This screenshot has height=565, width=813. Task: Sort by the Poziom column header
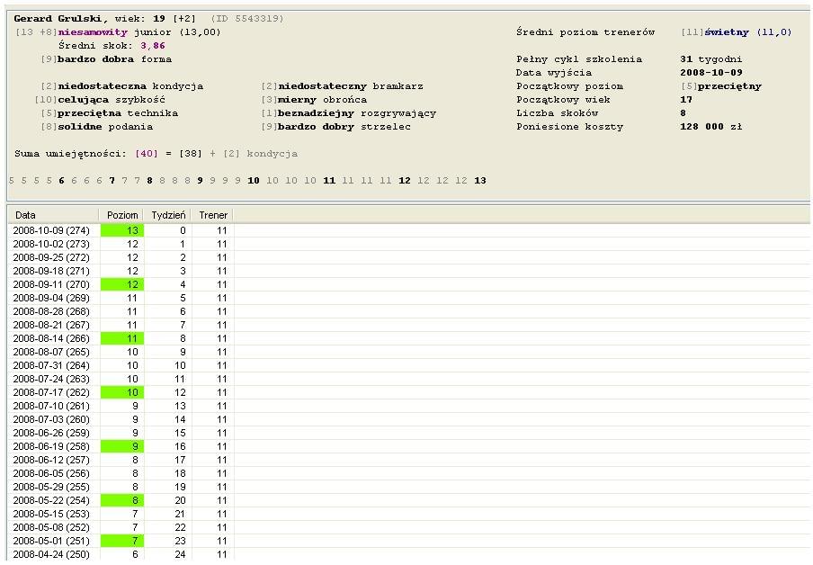(x=121, y=215)
